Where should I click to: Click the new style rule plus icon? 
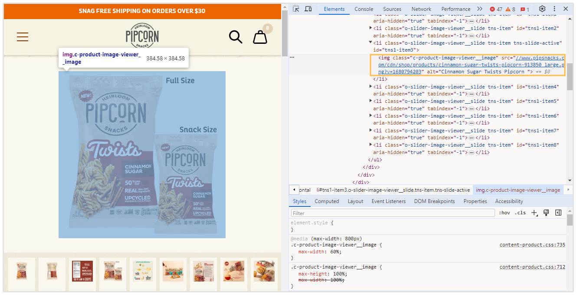tap(534, 213)
